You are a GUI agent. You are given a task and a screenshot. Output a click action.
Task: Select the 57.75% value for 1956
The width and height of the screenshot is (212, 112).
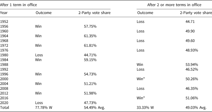point(90,26)
